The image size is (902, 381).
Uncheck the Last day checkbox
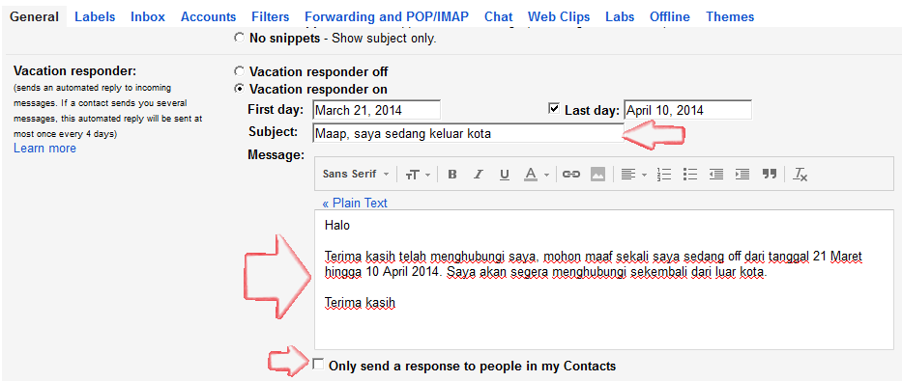pos(555,108)
